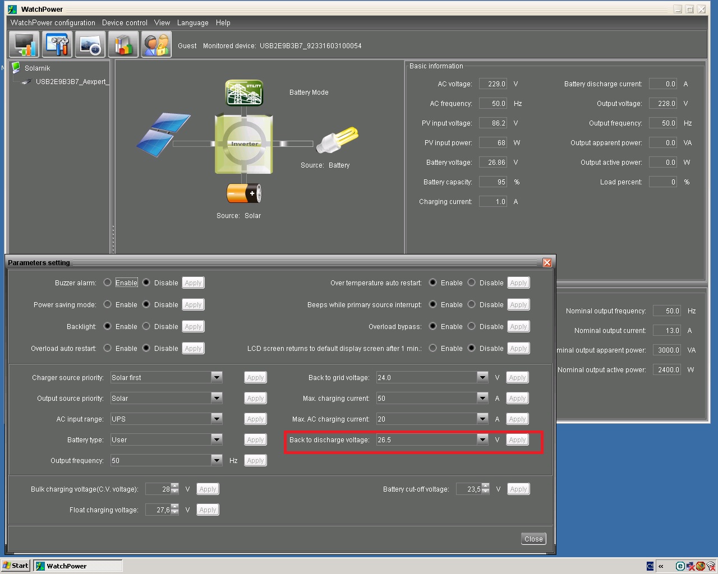Screen dimensions: 718x574
Task: Open the Language menu
Action: [192, 23]
